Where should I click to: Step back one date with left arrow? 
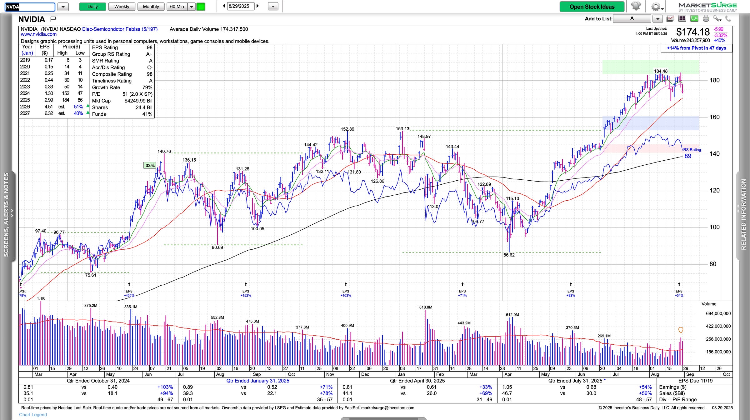(x=224, y=6)
